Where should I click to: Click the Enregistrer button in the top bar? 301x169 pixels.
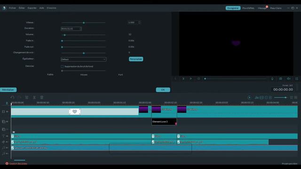(x=233, y=8)
